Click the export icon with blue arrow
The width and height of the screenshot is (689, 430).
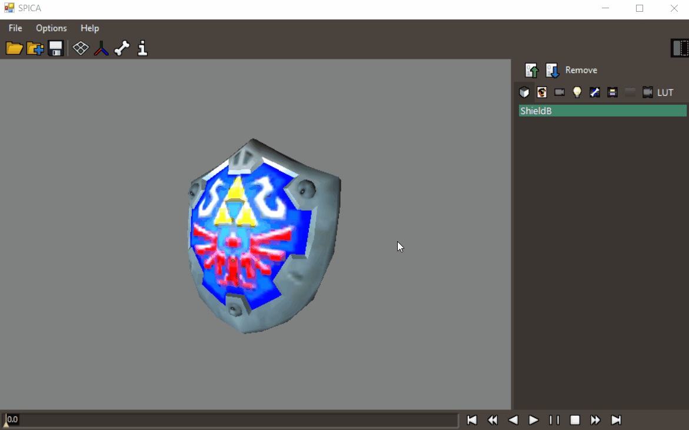click(552, 70)
